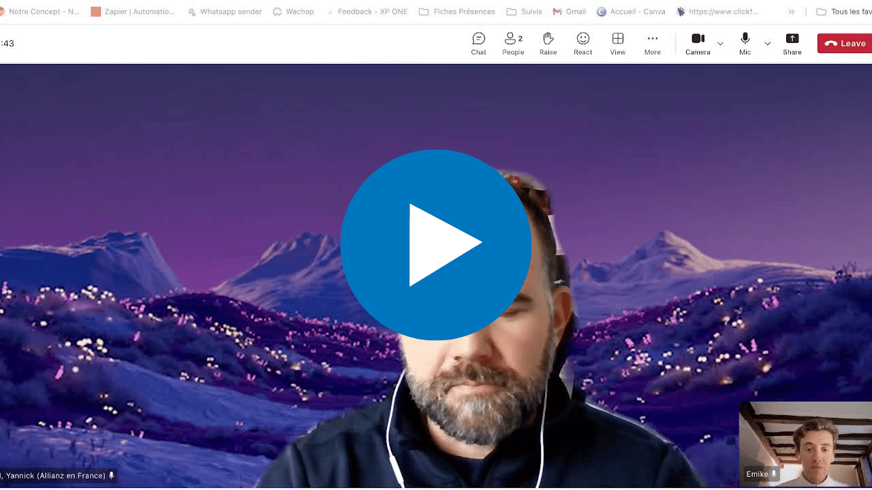Screen dimensions: 872x490
Task: Play the video with center button
Action: (x=436, y=245)
